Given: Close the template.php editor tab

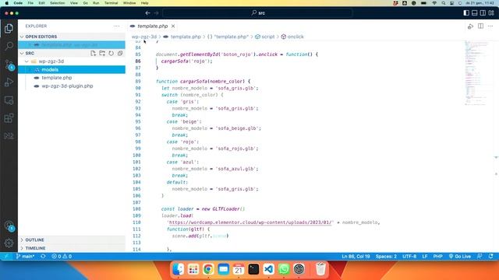Looking at the screenshot, I should tap(173, 26).
